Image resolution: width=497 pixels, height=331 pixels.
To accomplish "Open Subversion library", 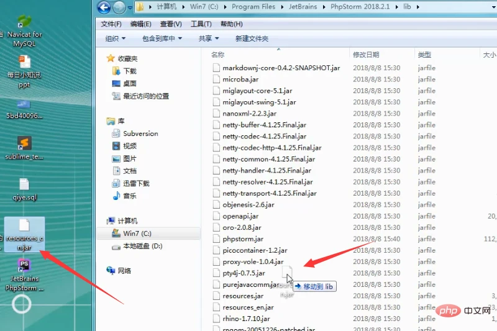I will pos(135,134).
